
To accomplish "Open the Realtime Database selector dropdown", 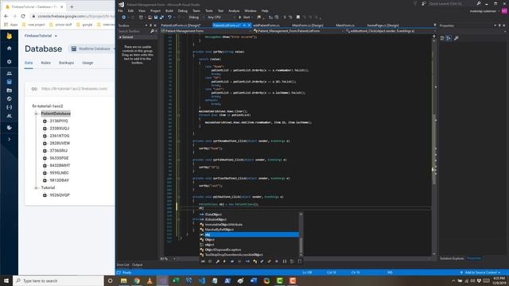I will (x=92, y=48).
